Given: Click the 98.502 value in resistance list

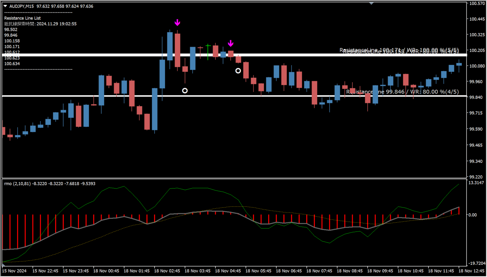Looking at the screenshot, I should coord(11,29).
